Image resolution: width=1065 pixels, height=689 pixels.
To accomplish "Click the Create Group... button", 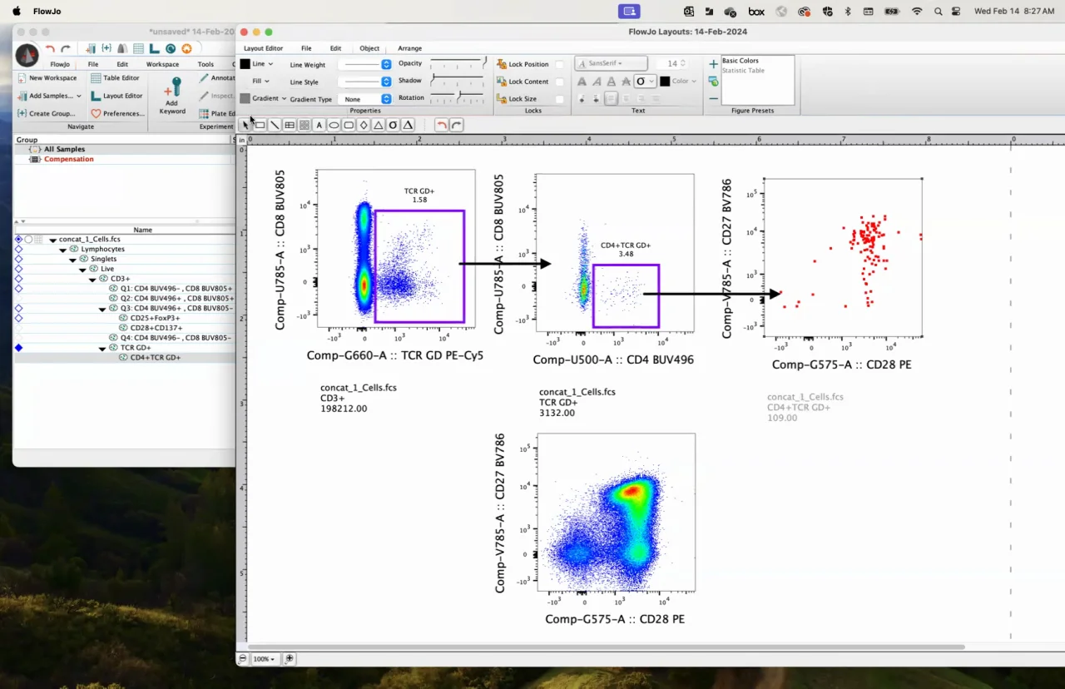I will tap(46, 113).
